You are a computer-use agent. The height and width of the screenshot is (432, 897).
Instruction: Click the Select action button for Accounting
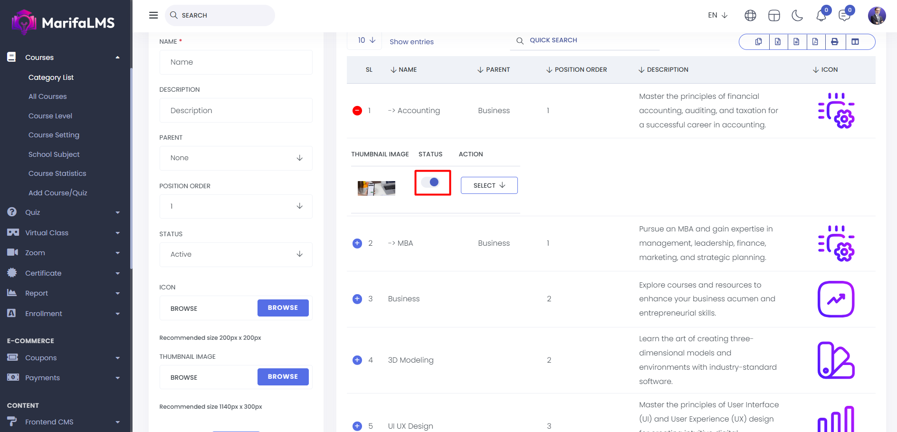click(x=489, y=185)
